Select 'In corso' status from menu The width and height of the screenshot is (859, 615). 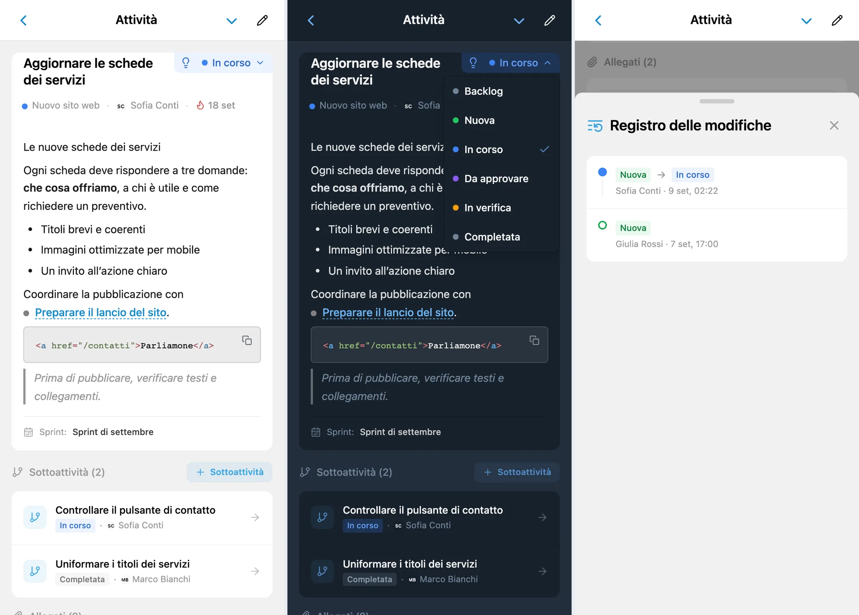(502, 149)
